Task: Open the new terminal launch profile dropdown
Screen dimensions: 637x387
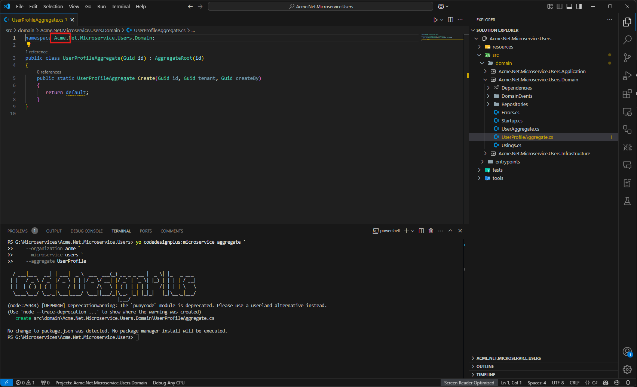Action: [x=413, y=231]
